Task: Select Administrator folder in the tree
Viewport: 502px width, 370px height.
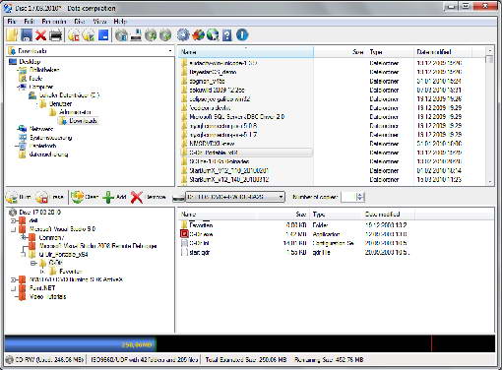Action: [75, 112]
